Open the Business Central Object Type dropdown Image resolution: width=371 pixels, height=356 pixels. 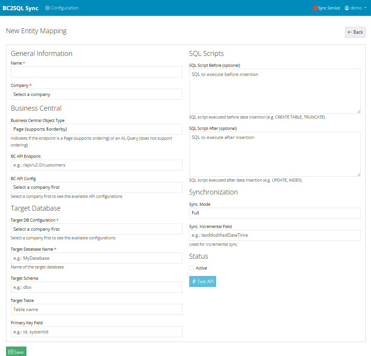97,129
